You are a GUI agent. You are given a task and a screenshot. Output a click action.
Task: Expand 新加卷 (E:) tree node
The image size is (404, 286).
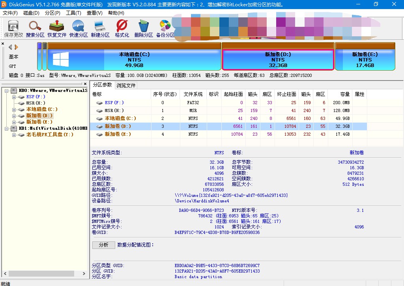click(x=14, y=122)
